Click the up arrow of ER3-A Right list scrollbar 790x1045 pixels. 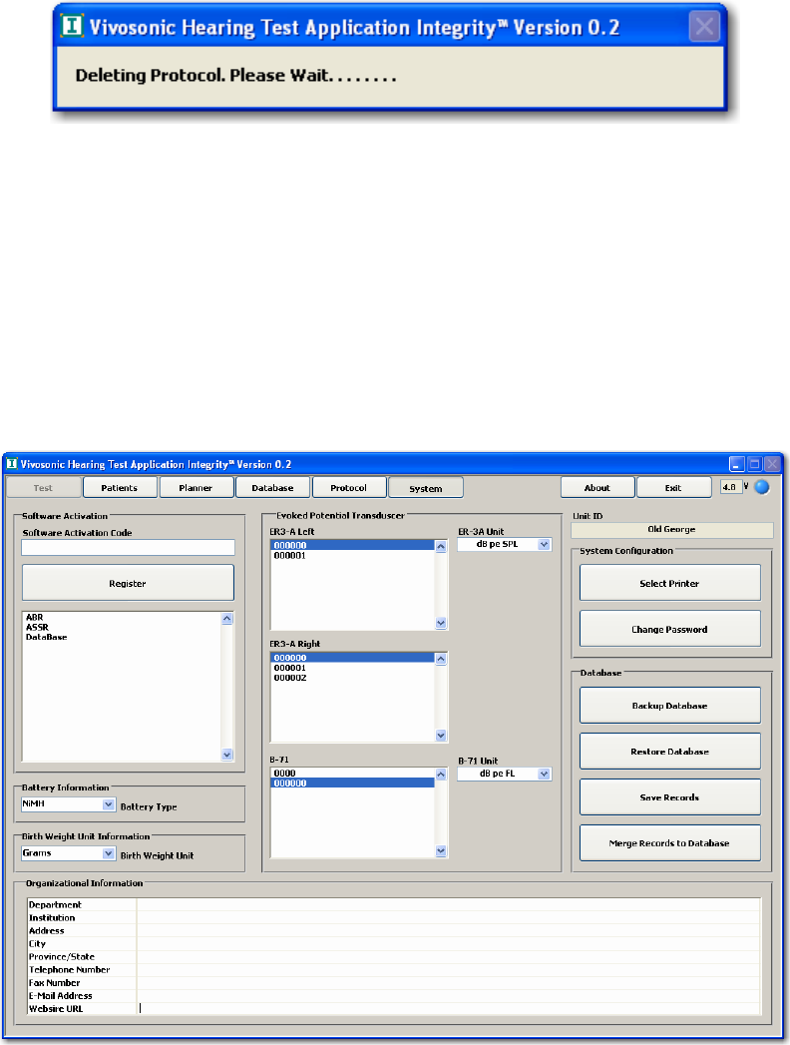point(441,659)
